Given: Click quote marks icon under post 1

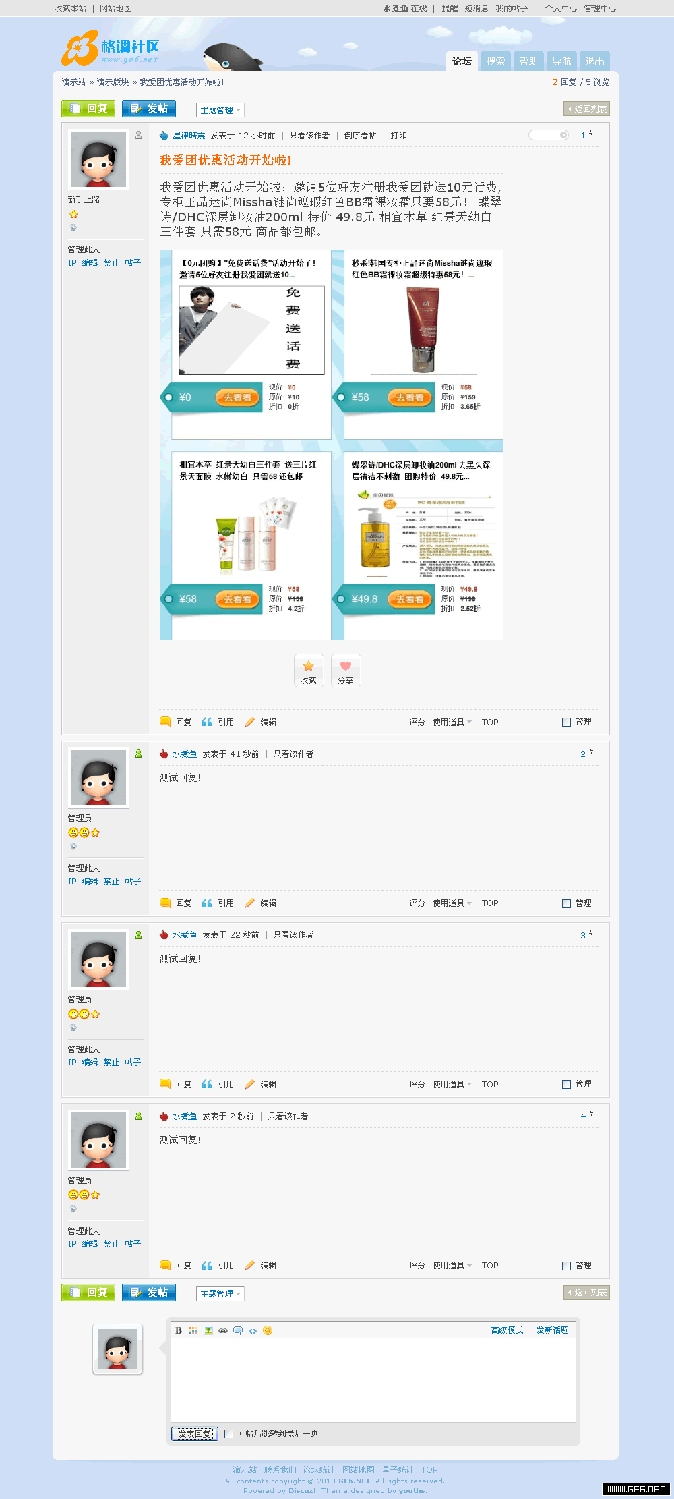Looking at the screenshot, I should [207, 722].
